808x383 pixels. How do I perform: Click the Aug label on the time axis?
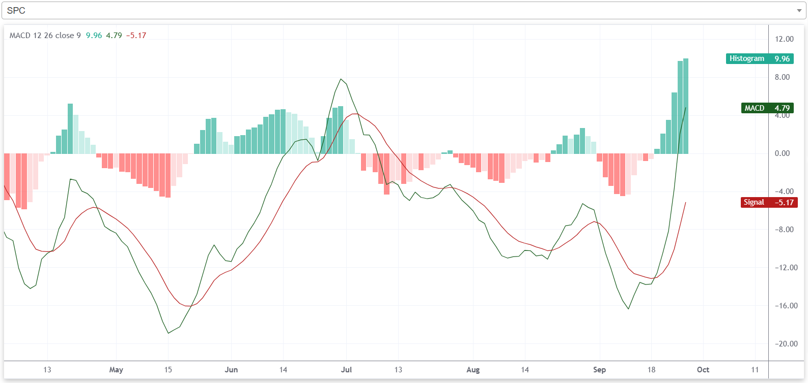click(x=473, y=370)
